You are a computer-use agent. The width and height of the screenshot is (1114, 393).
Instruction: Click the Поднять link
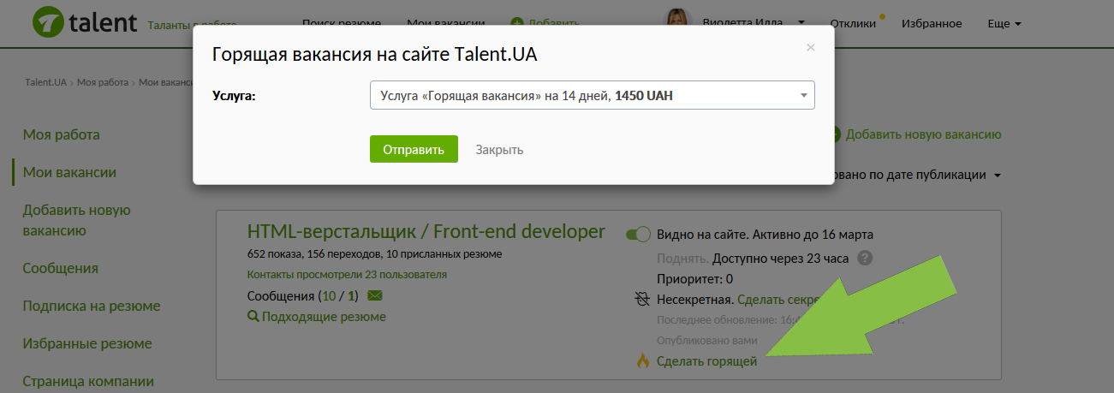[x=682, y=258]
